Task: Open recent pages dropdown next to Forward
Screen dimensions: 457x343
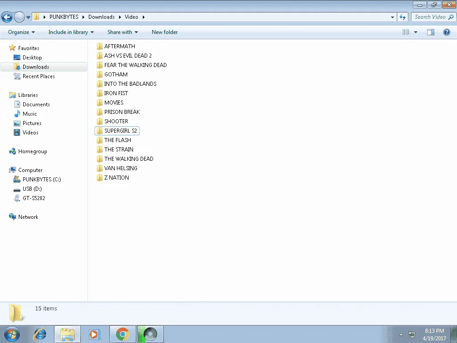Action: point(28,17)
